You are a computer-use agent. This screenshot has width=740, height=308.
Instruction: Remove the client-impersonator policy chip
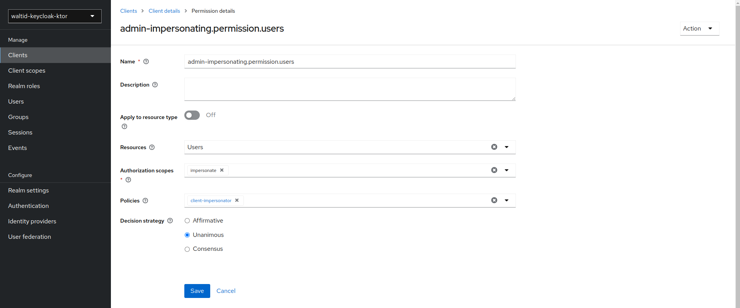click(237, 200)
